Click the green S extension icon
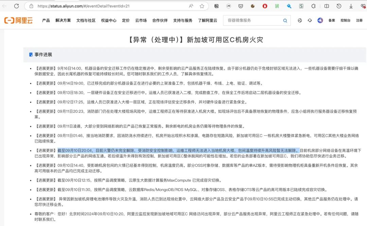This screenshot has width=367, height=226. pyautogui.click(x=301, y=6)
